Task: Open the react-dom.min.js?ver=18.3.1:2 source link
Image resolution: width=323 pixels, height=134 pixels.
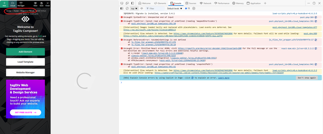Action: [298, 48]
